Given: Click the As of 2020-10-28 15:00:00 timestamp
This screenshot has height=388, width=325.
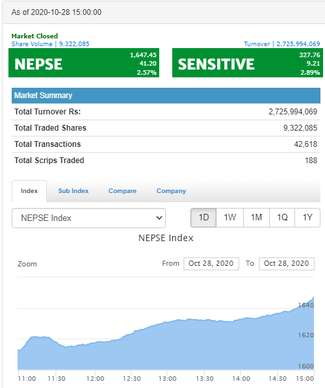Looking at the screenshot, I should pos(57,12).
